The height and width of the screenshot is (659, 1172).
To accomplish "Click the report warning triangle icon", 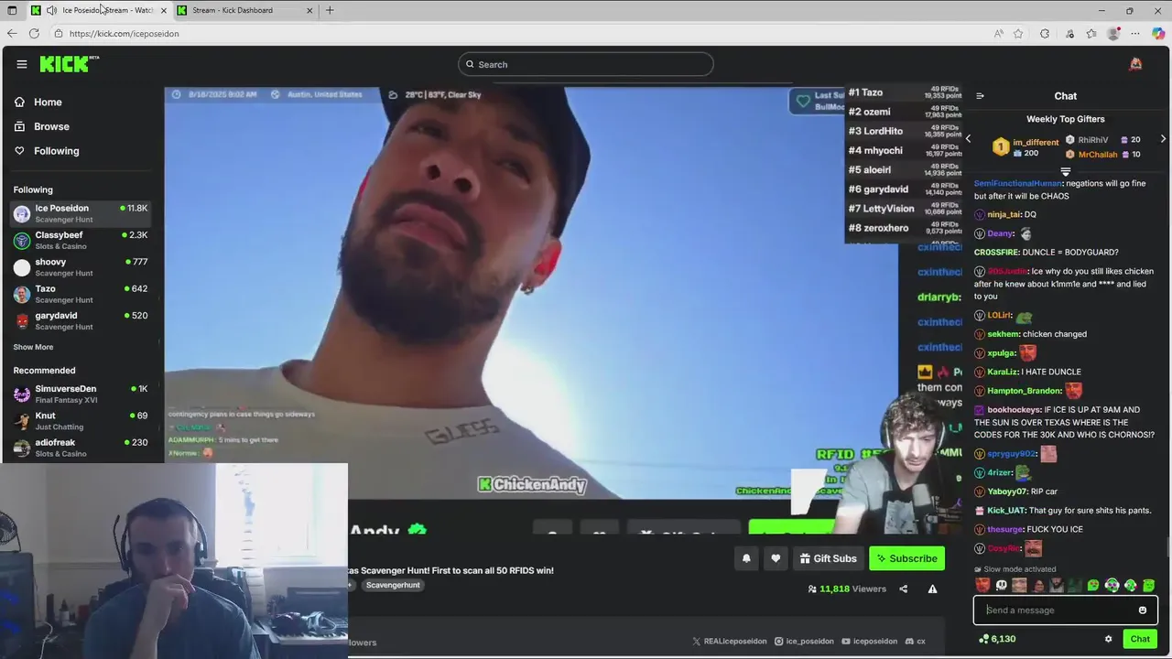I will click(x=932, y=589).
